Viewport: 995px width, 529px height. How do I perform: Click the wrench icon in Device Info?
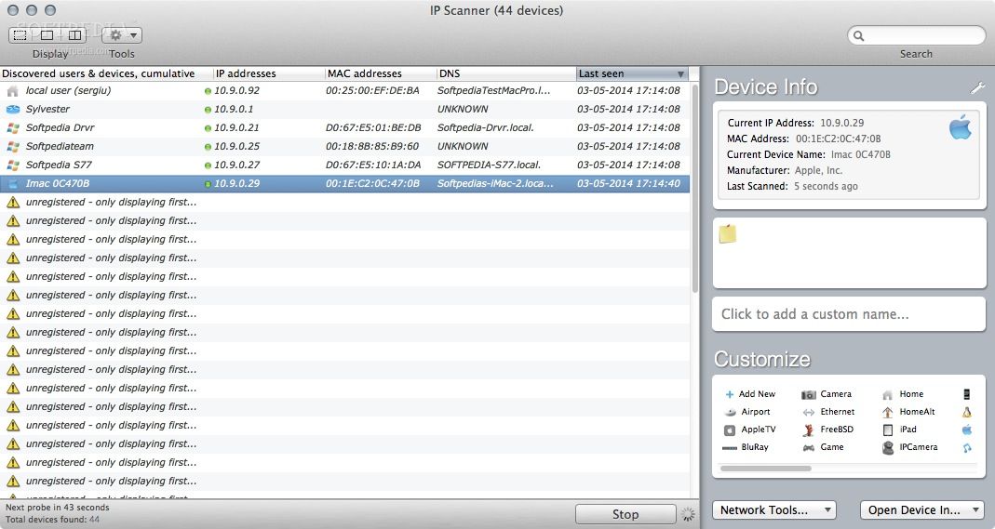(977, 88)
